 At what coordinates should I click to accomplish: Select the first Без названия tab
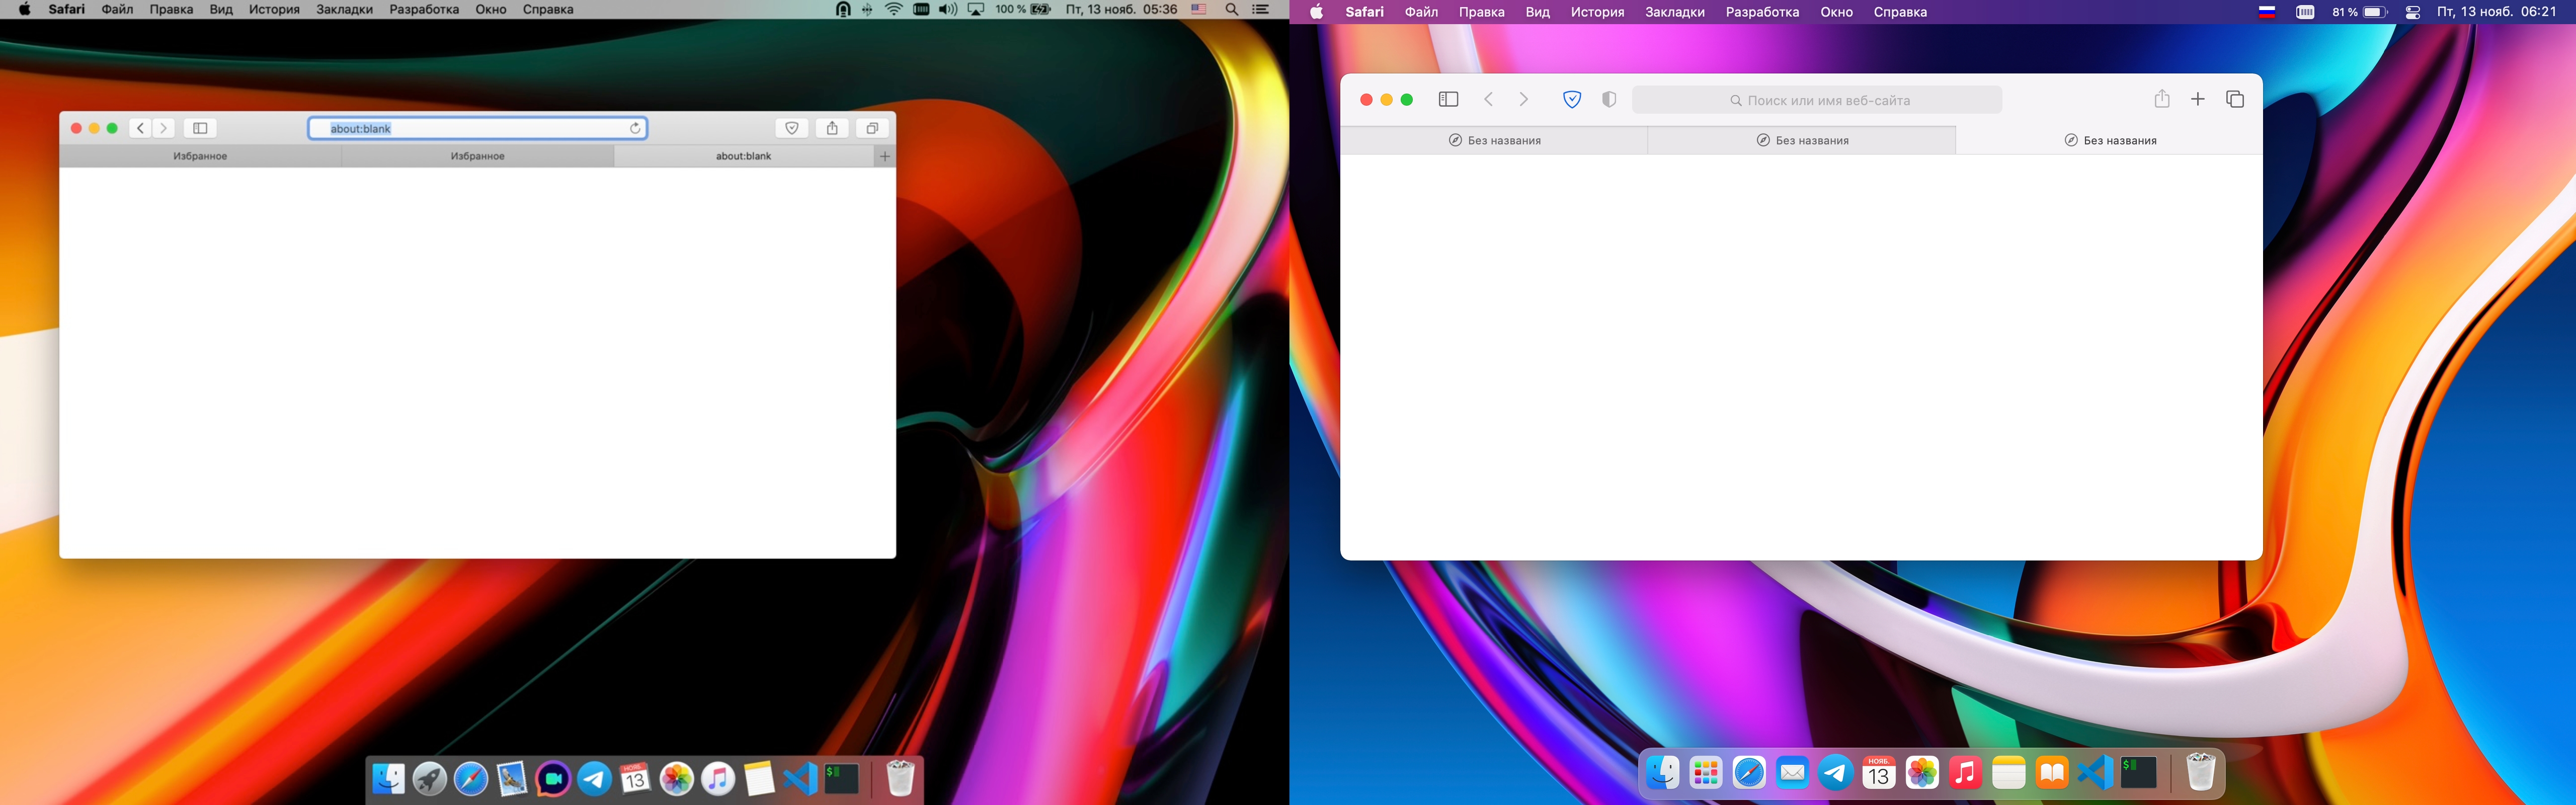click(1494, 140)
